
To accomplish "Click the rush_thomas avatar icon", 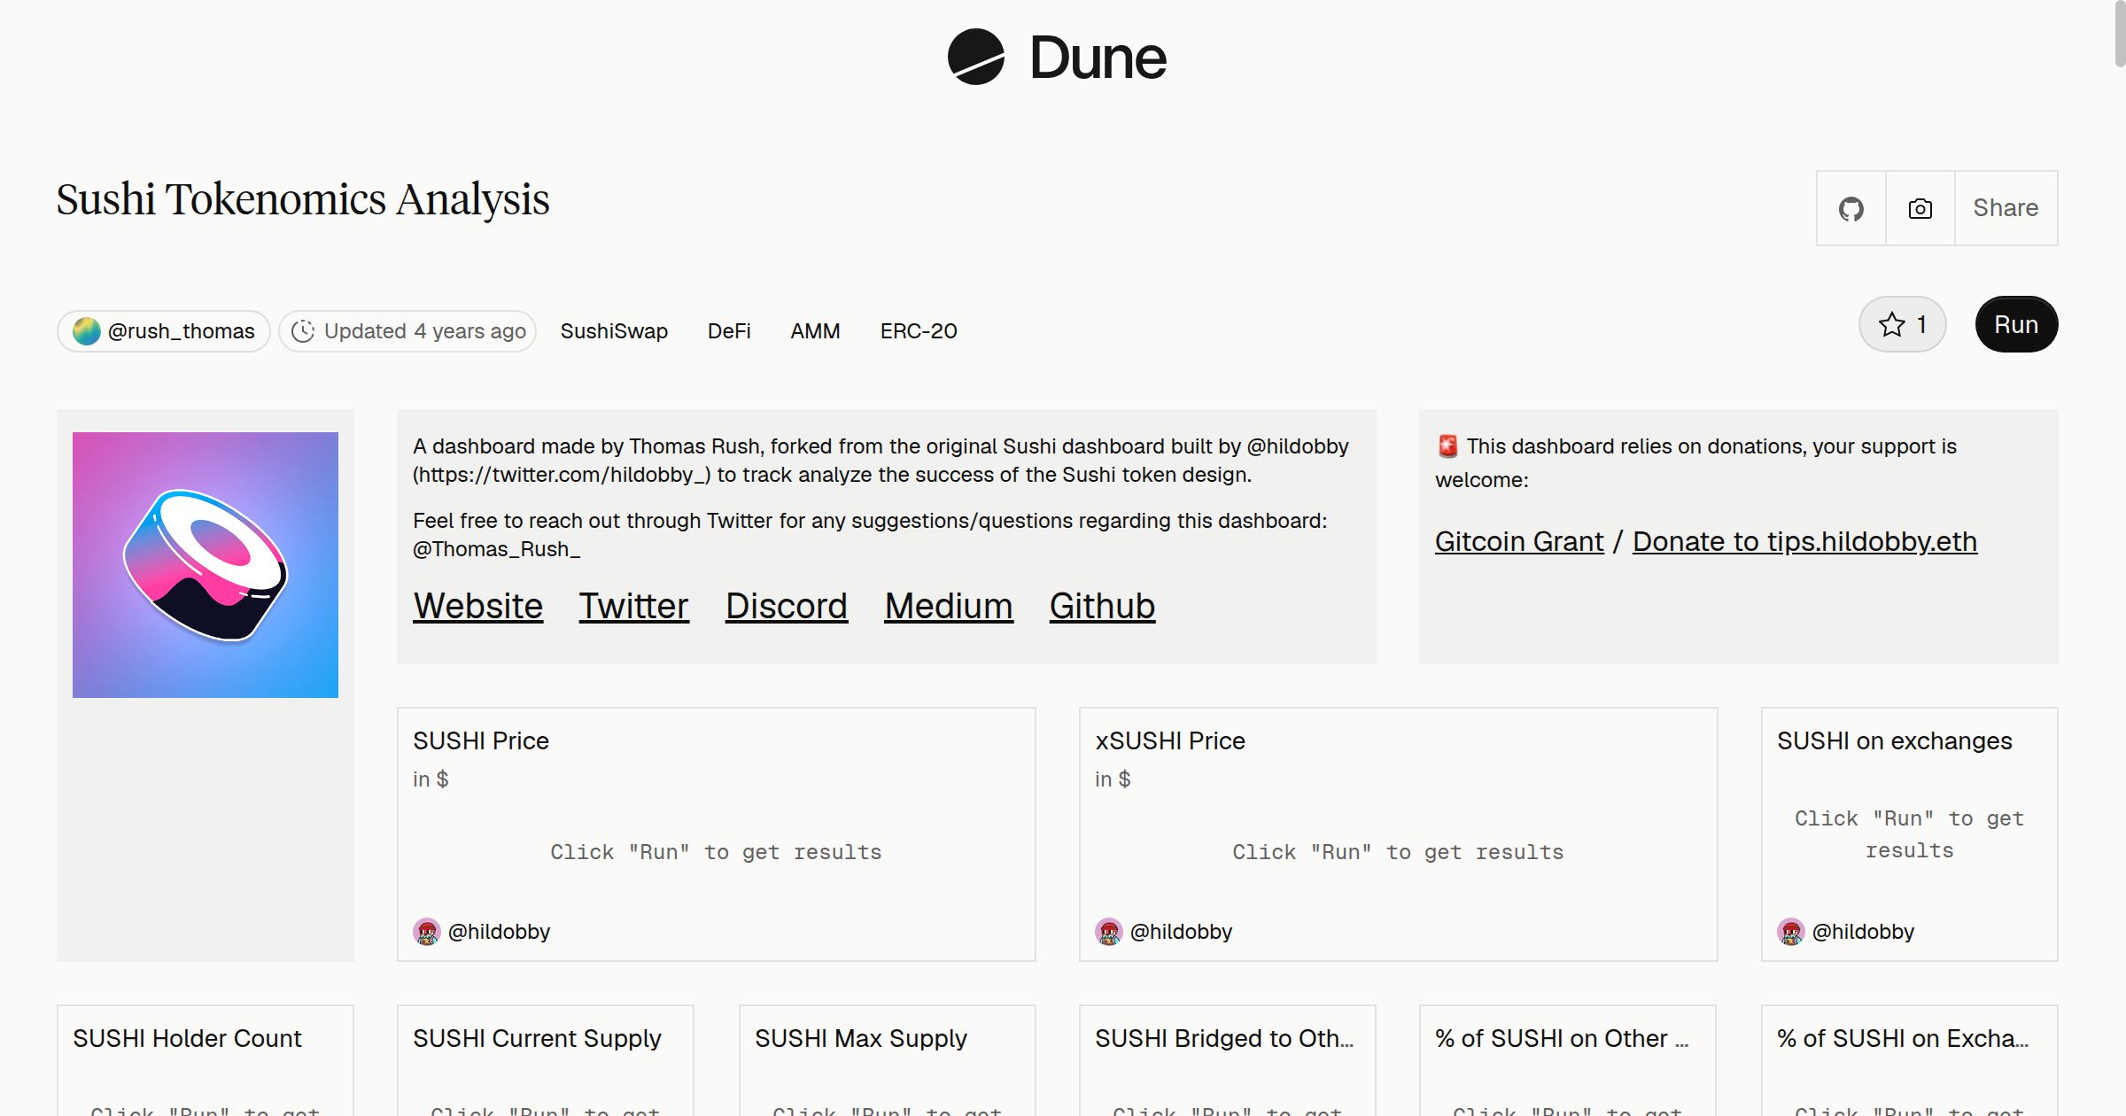I will pos(86,331).
